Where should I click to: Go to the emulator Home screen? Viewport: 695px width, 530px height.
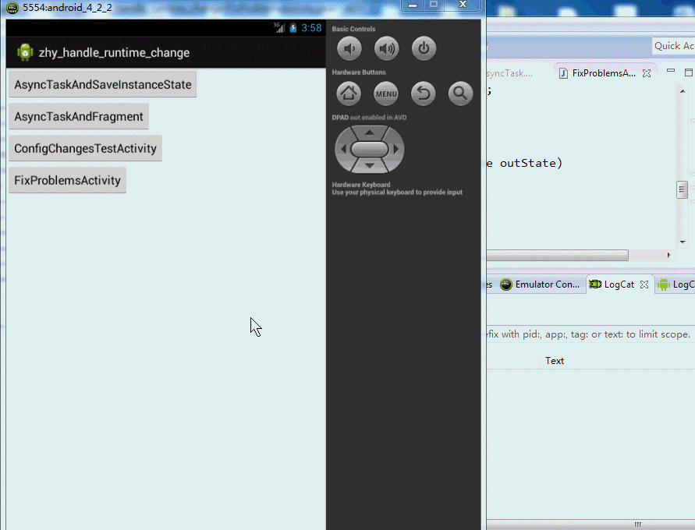(349, 94)
